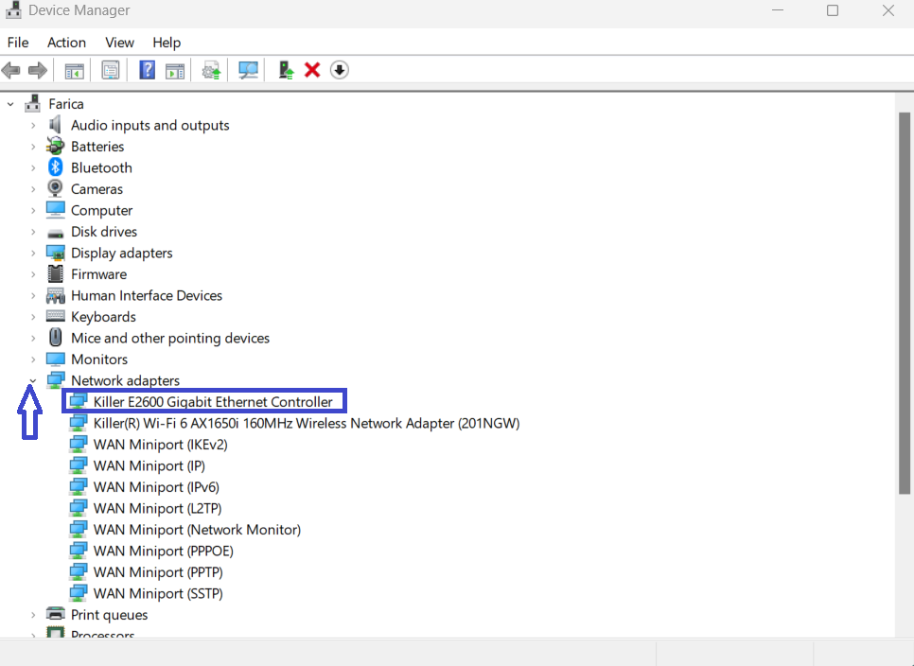914x666 pixels.
Task: Click Show/Hide console tree icon
Action: click(74, 70)
